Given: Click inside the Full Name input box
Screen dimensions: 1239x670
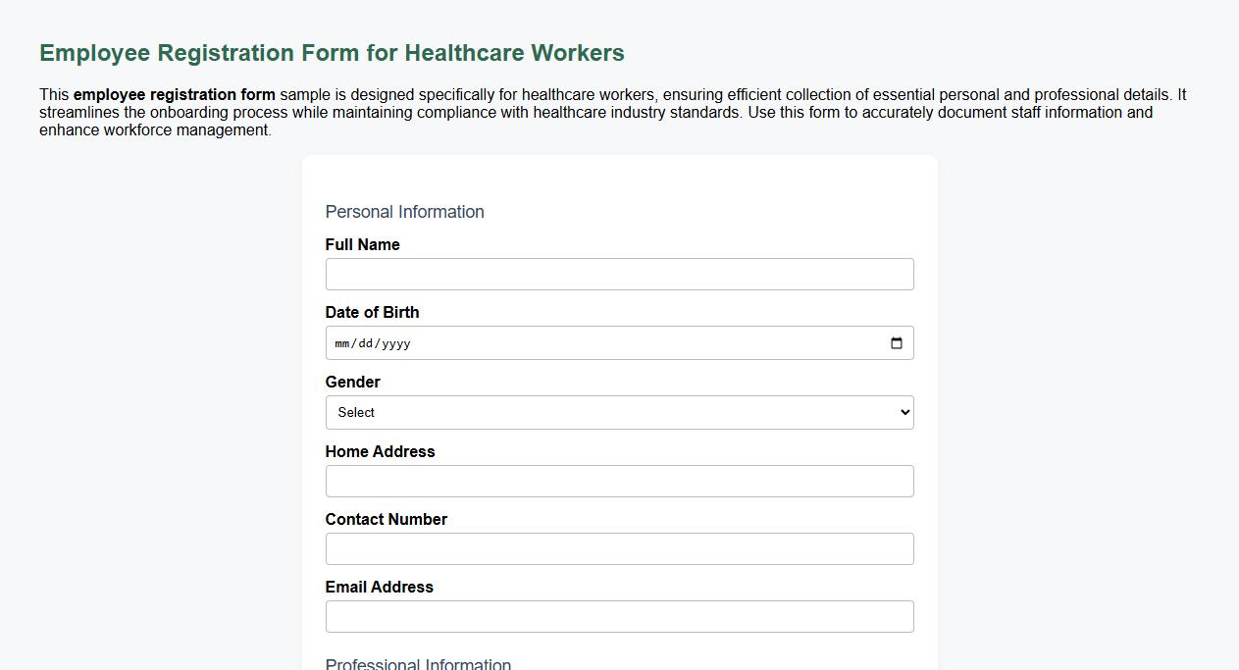Looking at the screenshot, I should click(619, 274).
